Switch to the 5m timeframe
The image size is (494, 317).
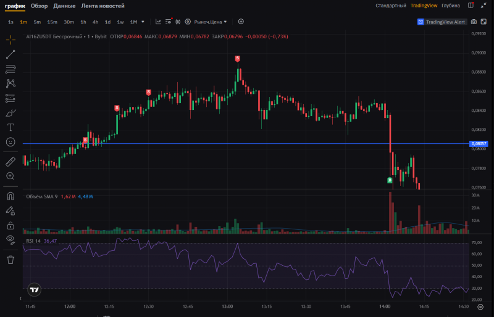pyautogui.click(x=37, y=22)
